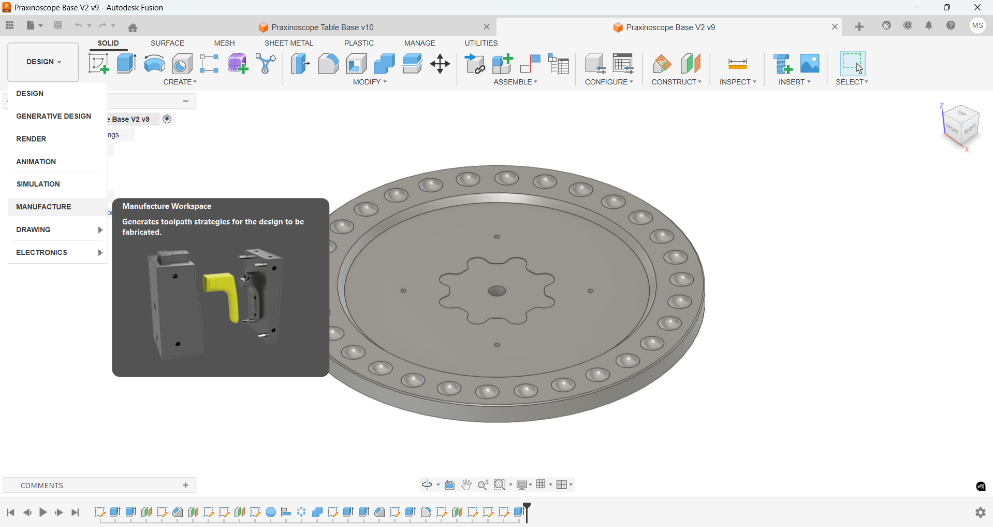
Task: Expand the INSPECT panel dropdown
Action: point(738,82)
